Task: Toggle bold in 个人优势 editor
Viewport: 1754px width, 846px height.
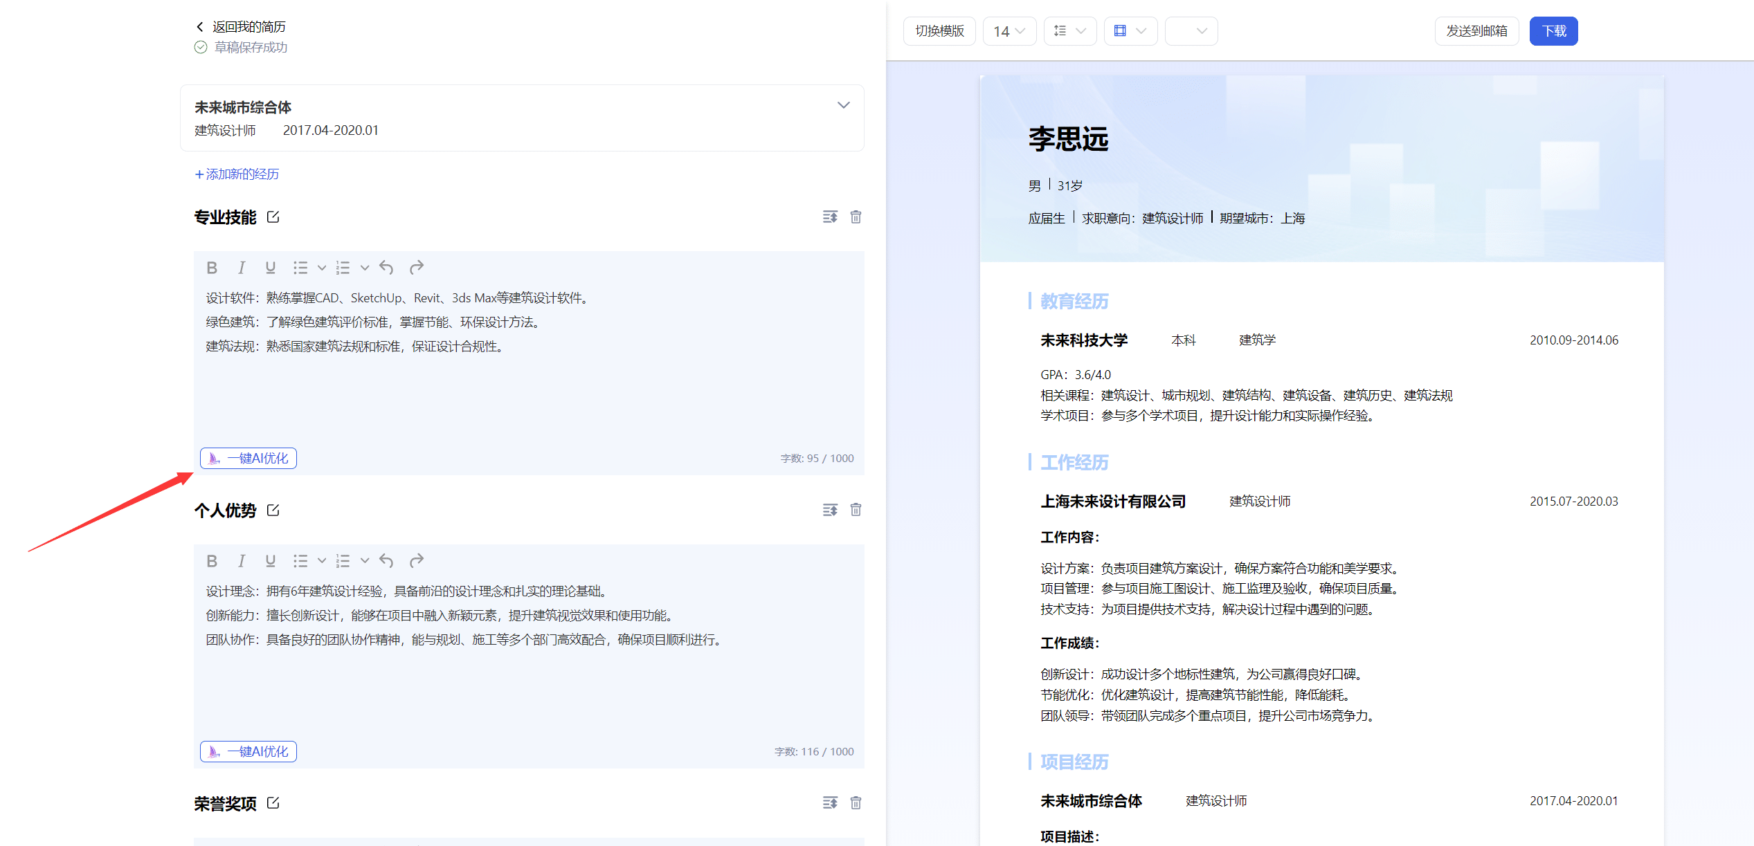Action: (x=212, y=561)
